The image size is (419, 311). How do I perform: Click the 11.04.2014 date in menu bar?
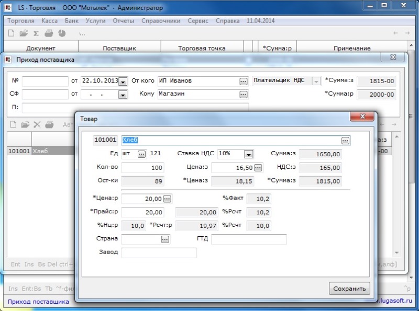[260, 21]
